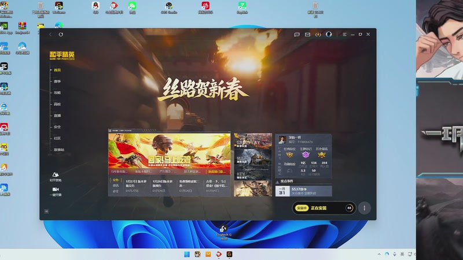The height and width of the screenshot is (260, 463).
Task: Select the 安全 news tab below banner
Action: point(115,191)
